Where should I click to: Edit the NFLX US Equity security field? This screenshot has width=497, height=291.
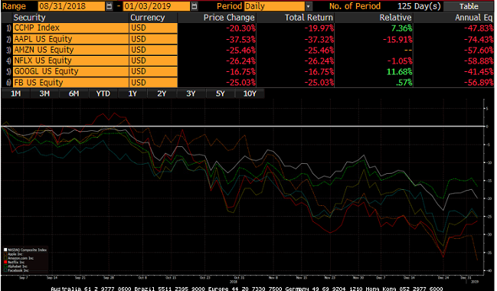(70, 60)
